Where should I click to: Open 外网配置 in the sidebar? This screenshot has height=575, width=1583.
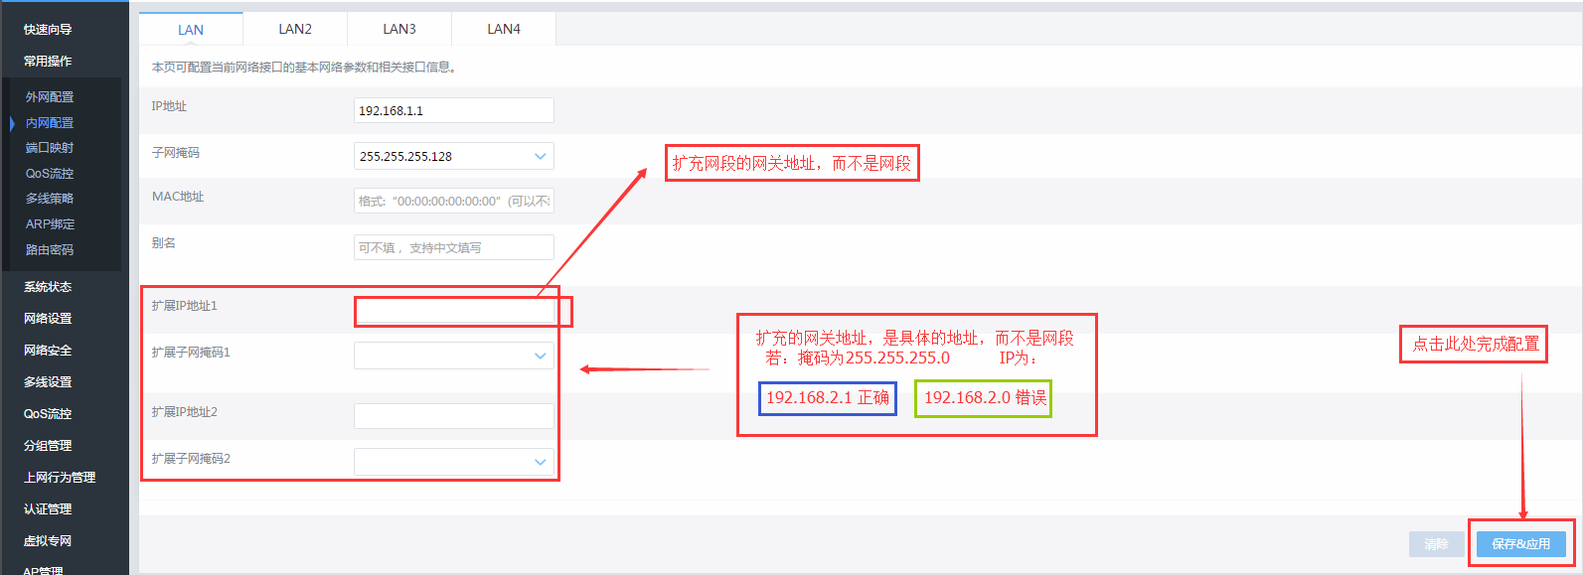[x=50, y=97]
